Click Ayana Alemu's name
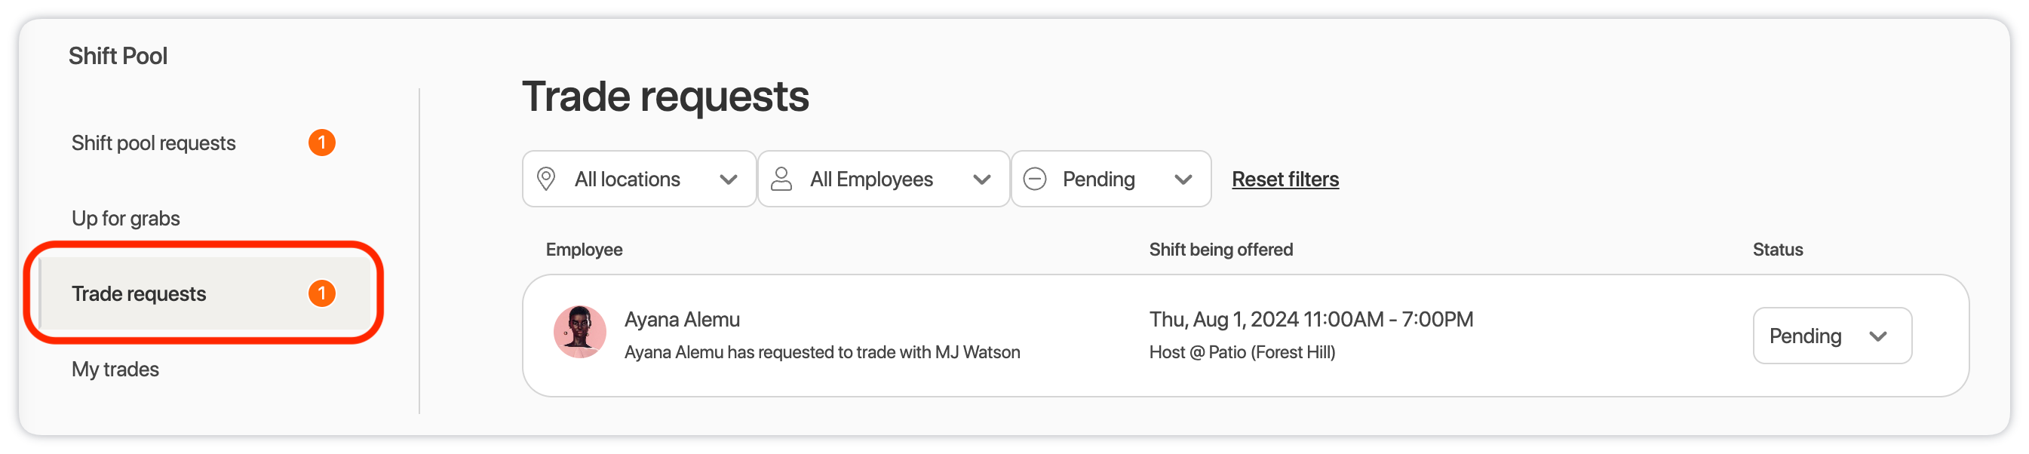Image resolution: width=2029 pixels, height=454 pixels. click(682, 319)
